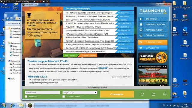Select server address me-play.ru
The width and height of the screenshot is (192, 108).
122,34
